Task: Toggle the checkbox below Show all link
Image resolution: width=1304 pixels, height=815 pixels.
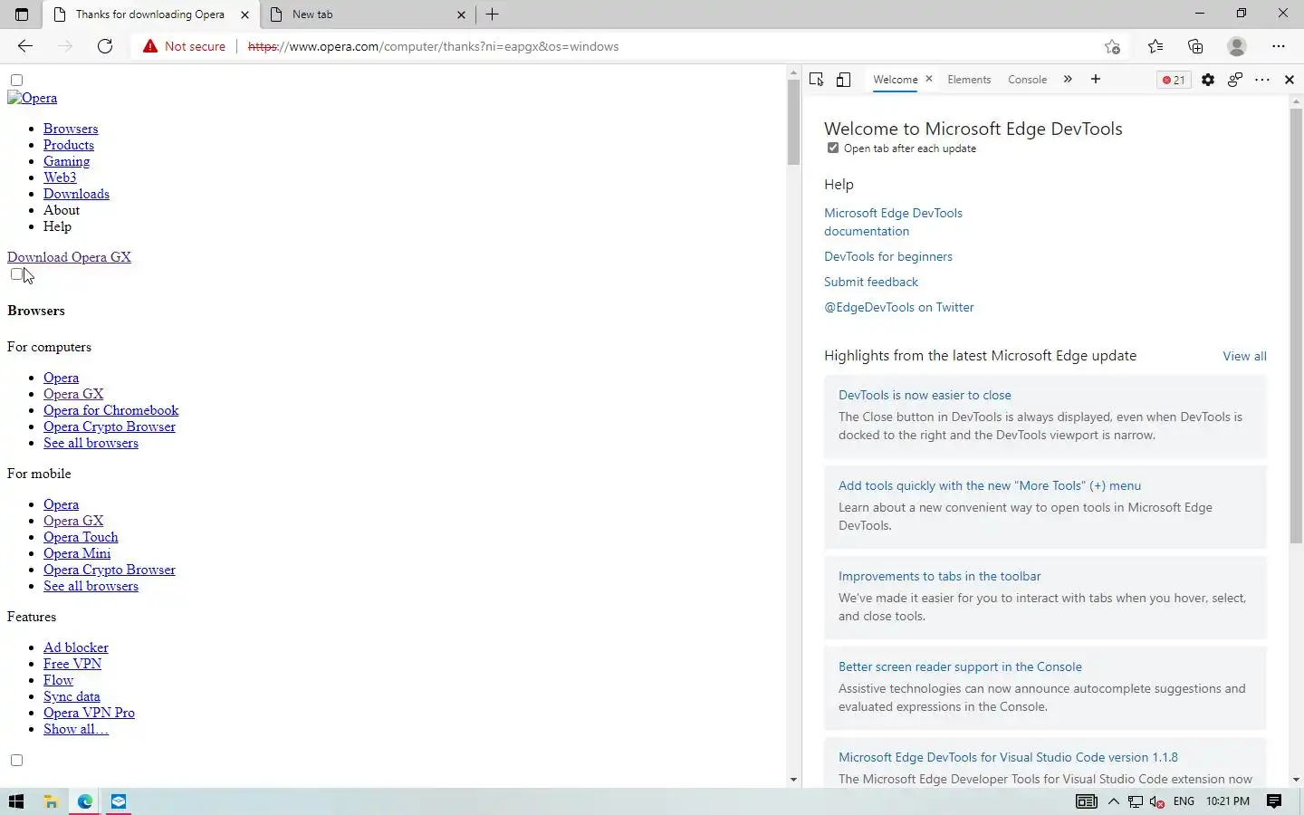Action: tap(16, 760)
